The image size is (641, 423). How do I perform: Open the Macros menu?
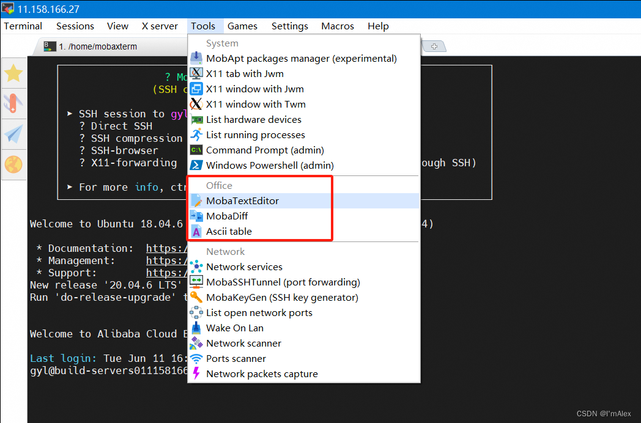pos(338,26)
